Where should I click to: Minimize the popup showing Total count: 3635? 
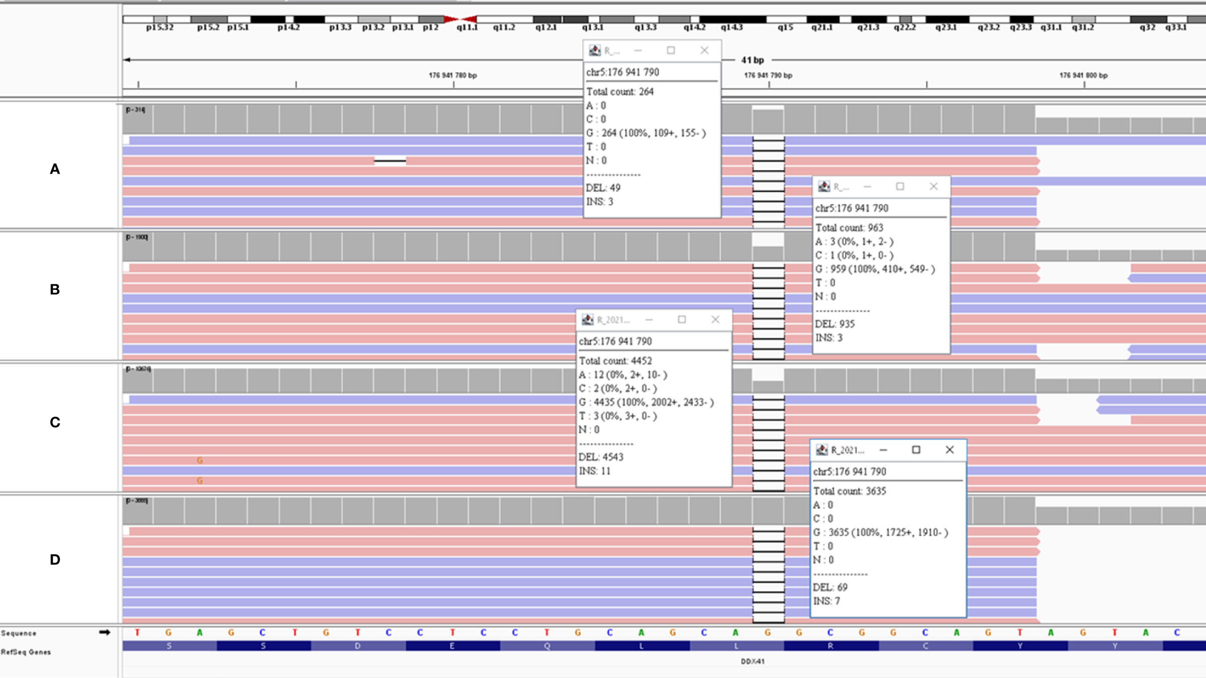(883, 450)
